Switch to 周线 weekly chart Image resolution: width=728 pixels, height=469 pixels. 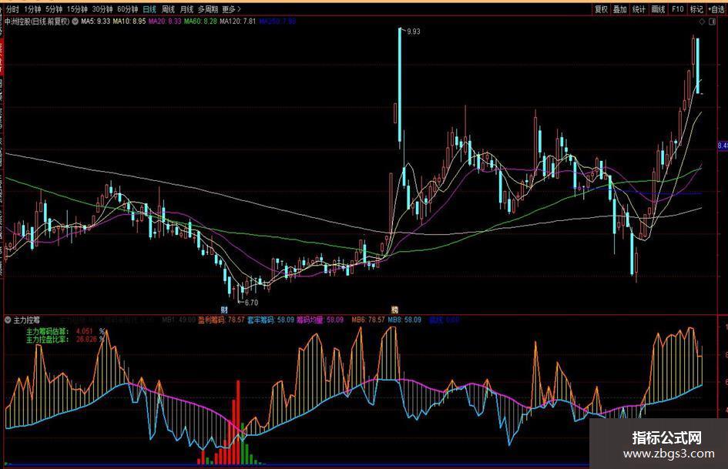[x=168, y=9]
